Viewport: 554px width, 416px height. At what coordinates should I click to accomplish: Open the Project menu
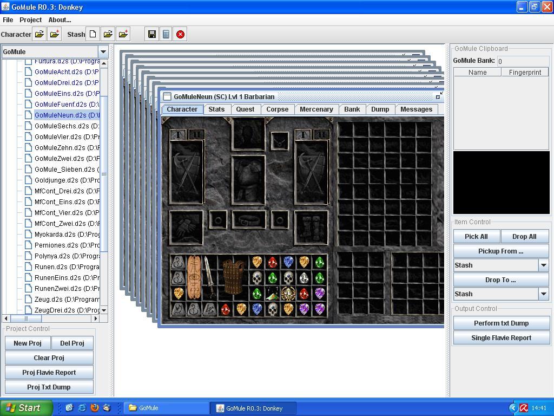pyautogui.click(x=30, y=20)
